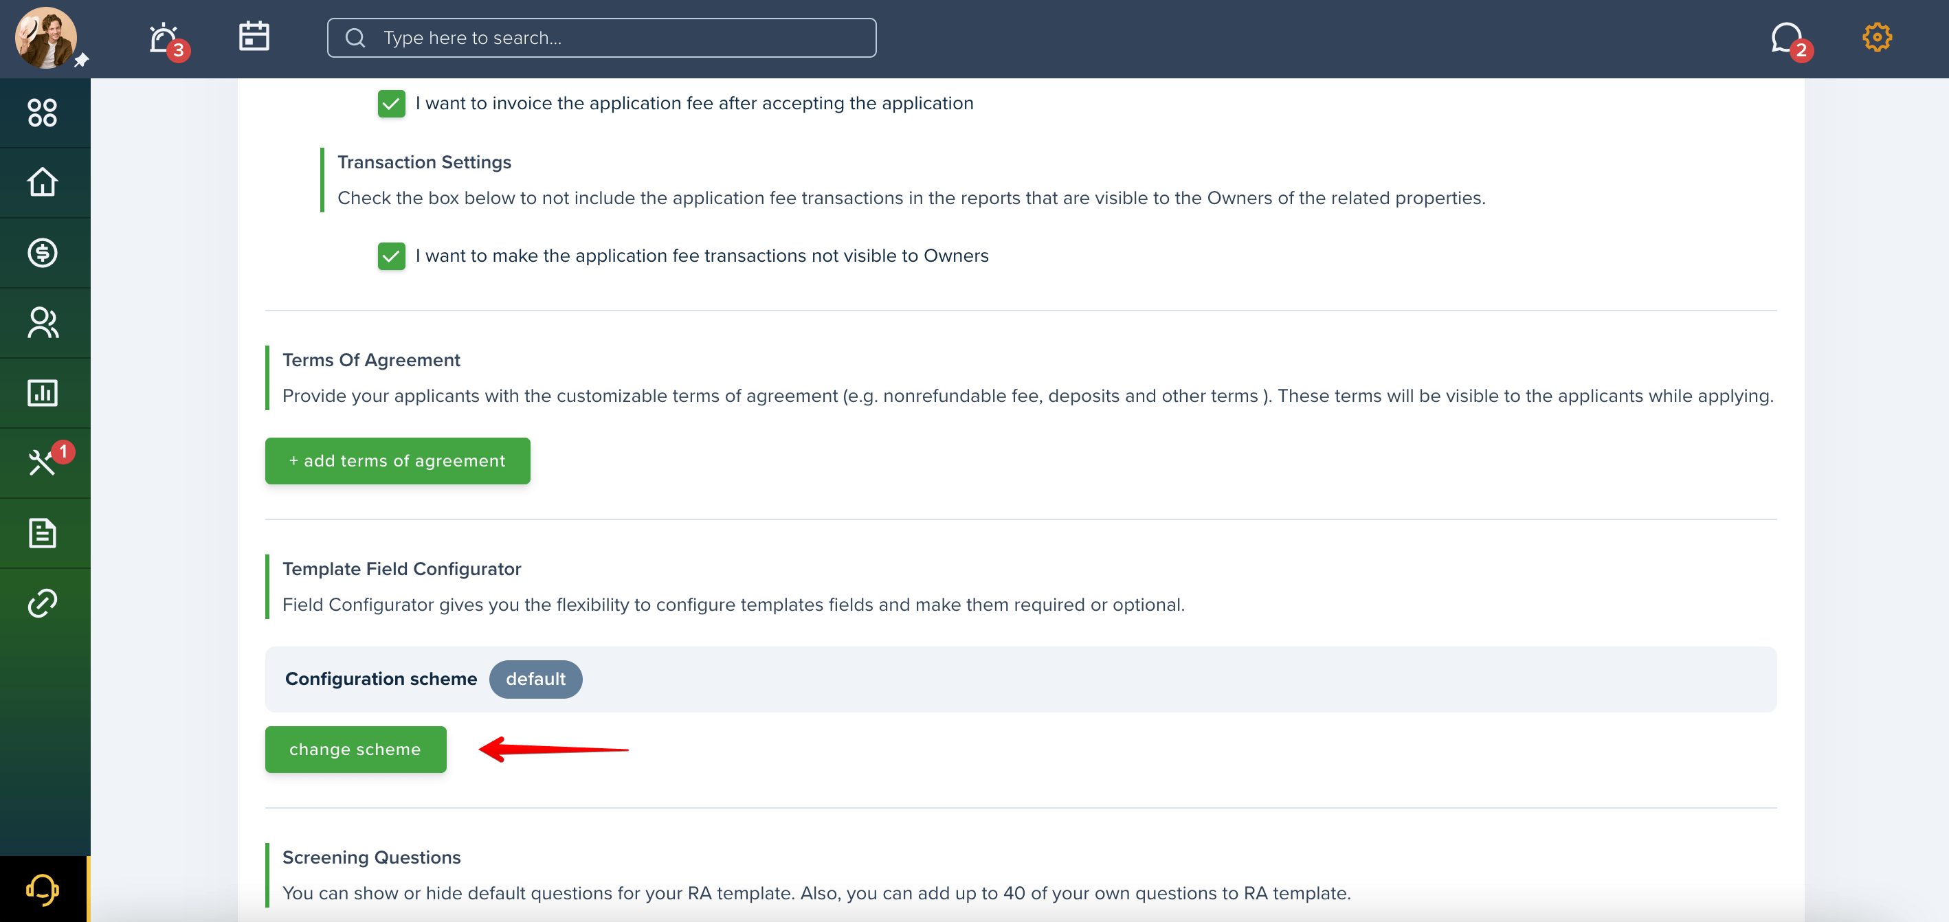
Task: Focus the 'Type here to search' field
Action: [x=601, y=38]
